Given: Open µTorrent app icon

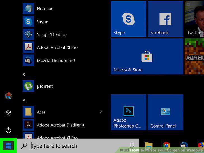Looking at the screenshot, I should pyautogui.click(x=28, y=86).
